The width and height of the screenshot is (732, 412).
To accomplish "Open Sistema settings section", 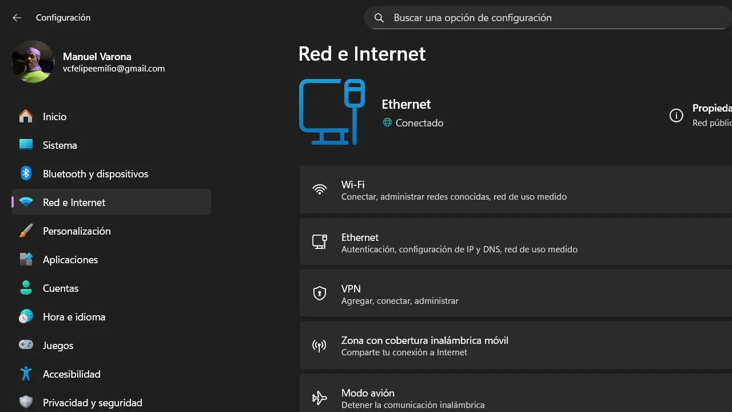I will [59, 145].
